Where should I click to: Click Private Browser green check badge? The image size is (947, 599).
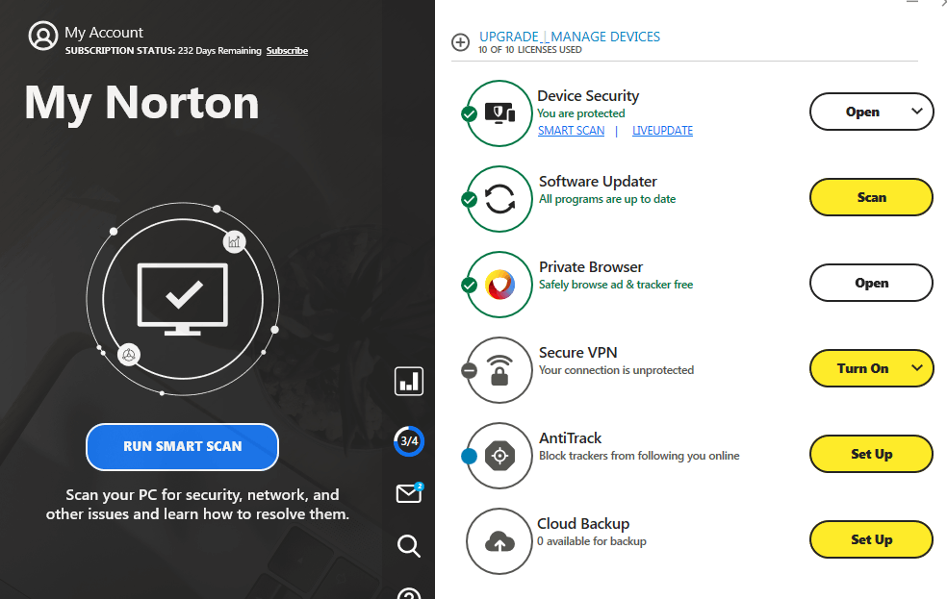click(x=470, y=285)
